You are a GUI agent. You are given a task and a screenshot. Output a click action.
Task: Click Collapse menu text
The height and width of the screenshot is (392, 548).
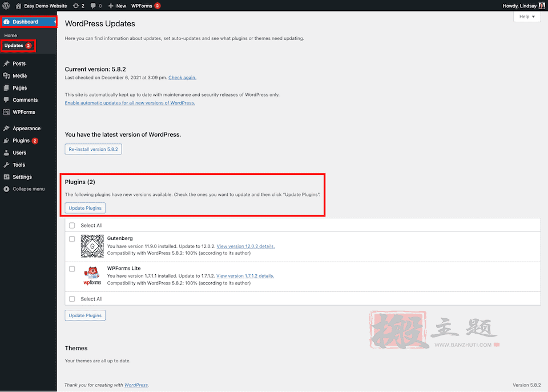click(x=29, y=189)
